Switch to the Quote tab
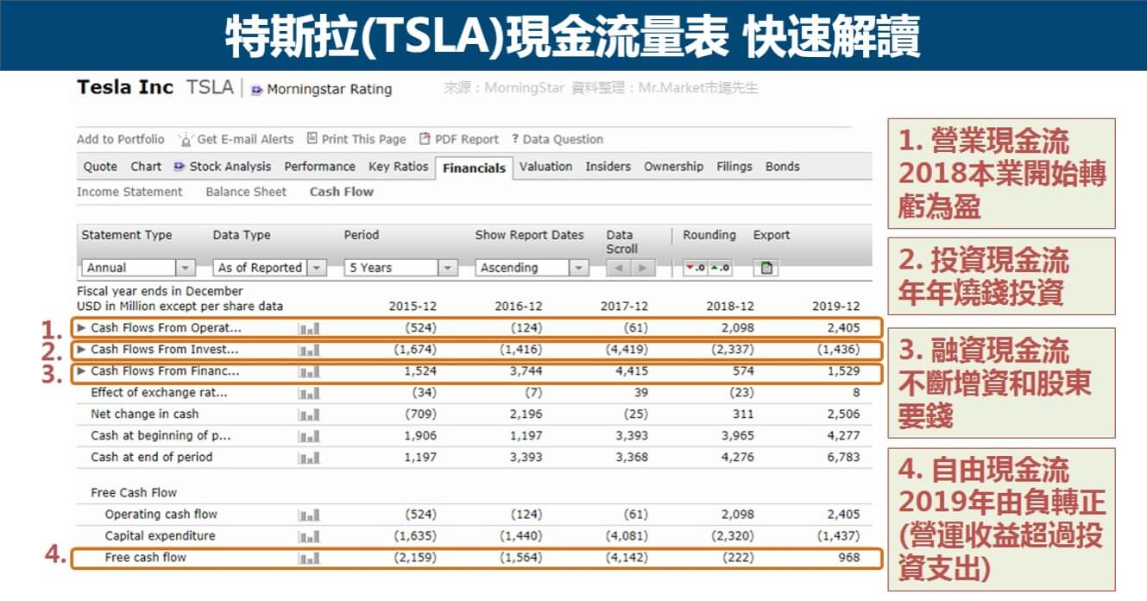The image size is (1147, 601). pyautogui.click(x=100, y=167)
